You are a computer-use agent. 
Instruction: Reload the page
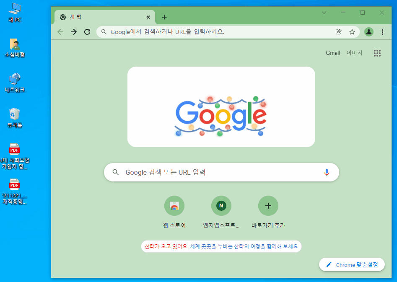[x=87, y=32]
